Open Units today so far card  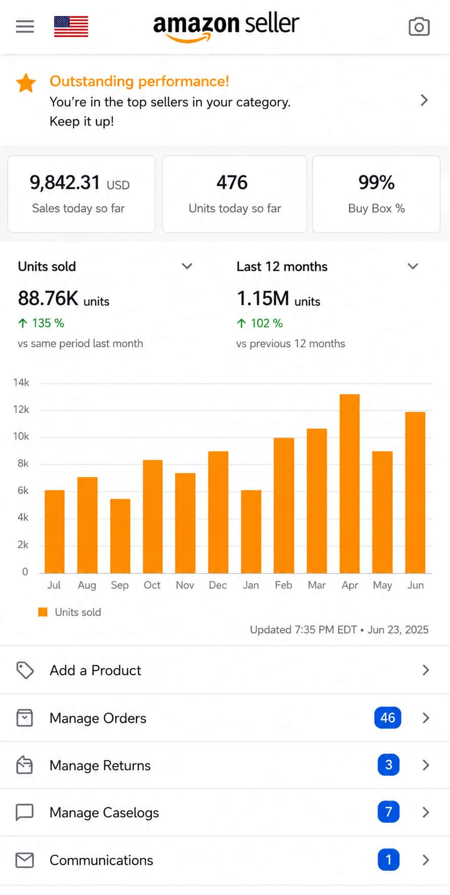[234, 194]
